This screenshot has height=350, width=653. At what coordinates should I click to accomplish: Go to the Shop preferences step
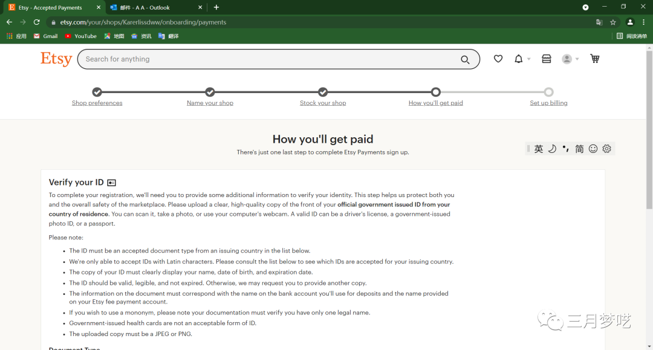click(x=97, y=103)
